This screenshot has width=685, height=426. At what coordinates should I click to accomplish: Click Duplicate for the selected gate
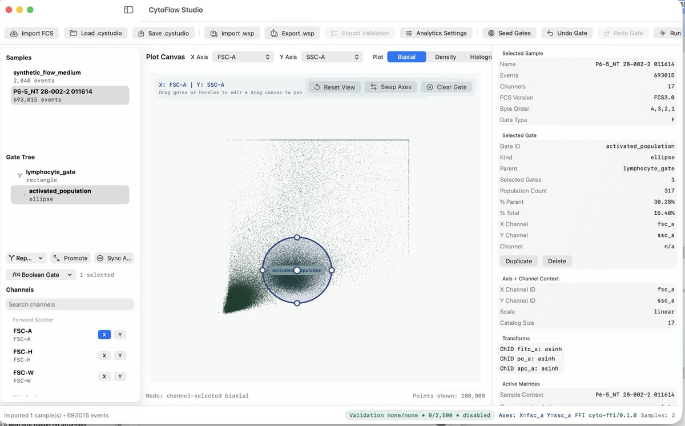pyautogui.click(x=519, y=261)
